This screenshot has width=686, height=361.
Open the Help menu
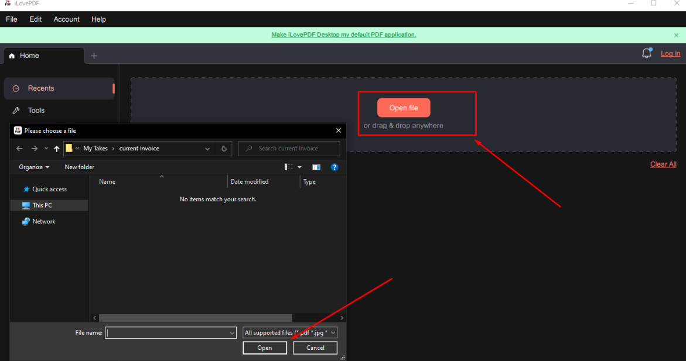click(98, 19)
